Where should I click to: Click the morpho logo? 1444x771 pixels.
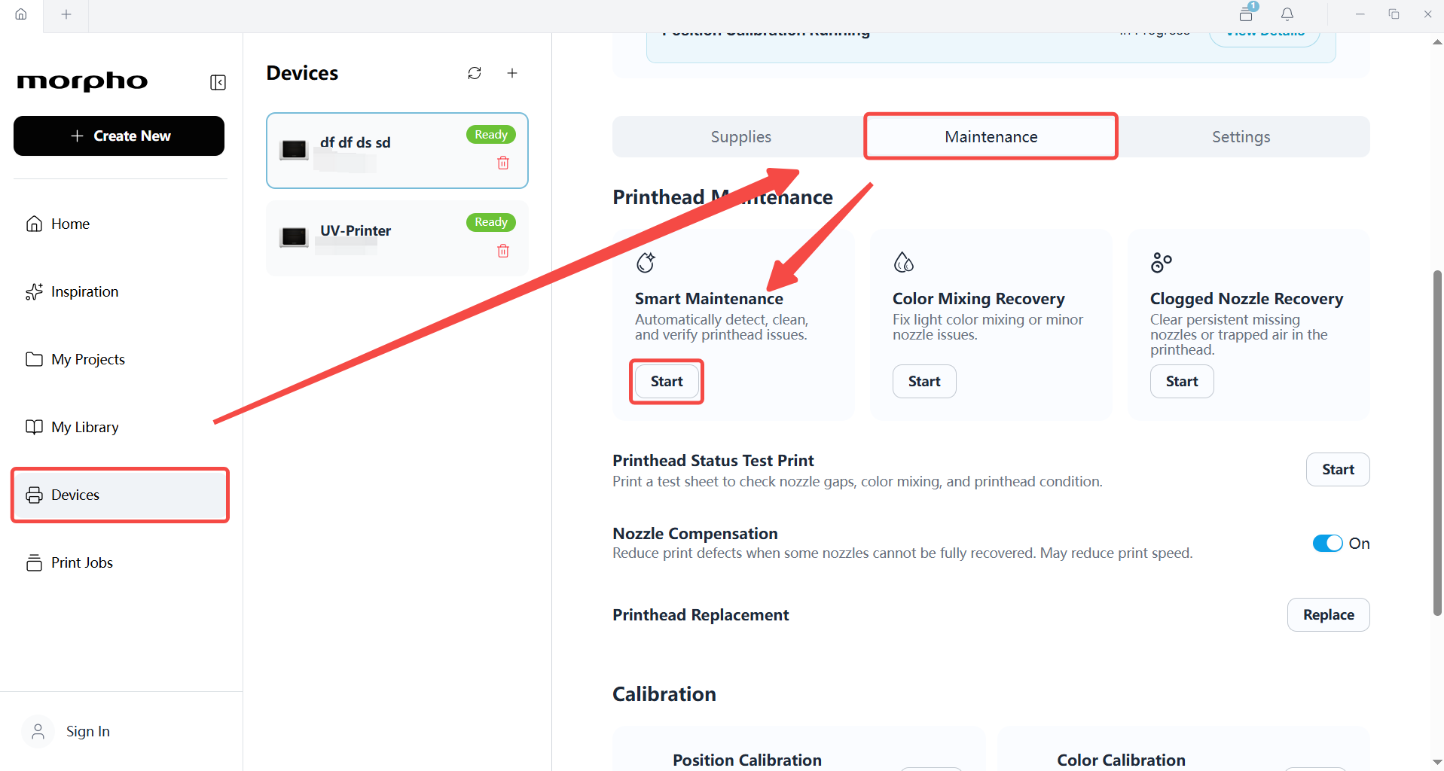tap(83, 81)
